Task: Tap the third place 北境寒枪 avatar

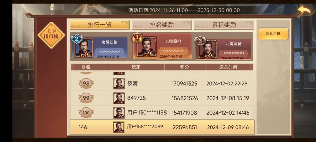Action: pos(207,49)
